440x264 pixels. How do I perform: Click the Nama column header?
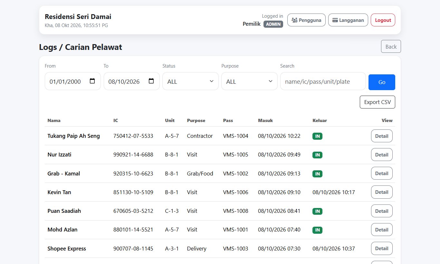pyautogui.click(x=54, y=120)
